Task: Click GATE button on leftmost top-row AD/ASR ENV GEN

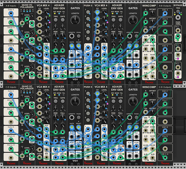Action: click(62, 20)
